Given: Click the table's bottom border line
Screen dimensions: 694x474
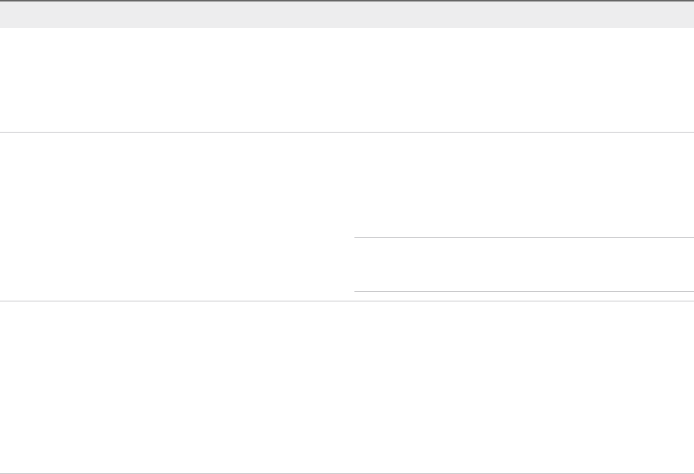Looking at the screenshot, I should click(347, 473).
